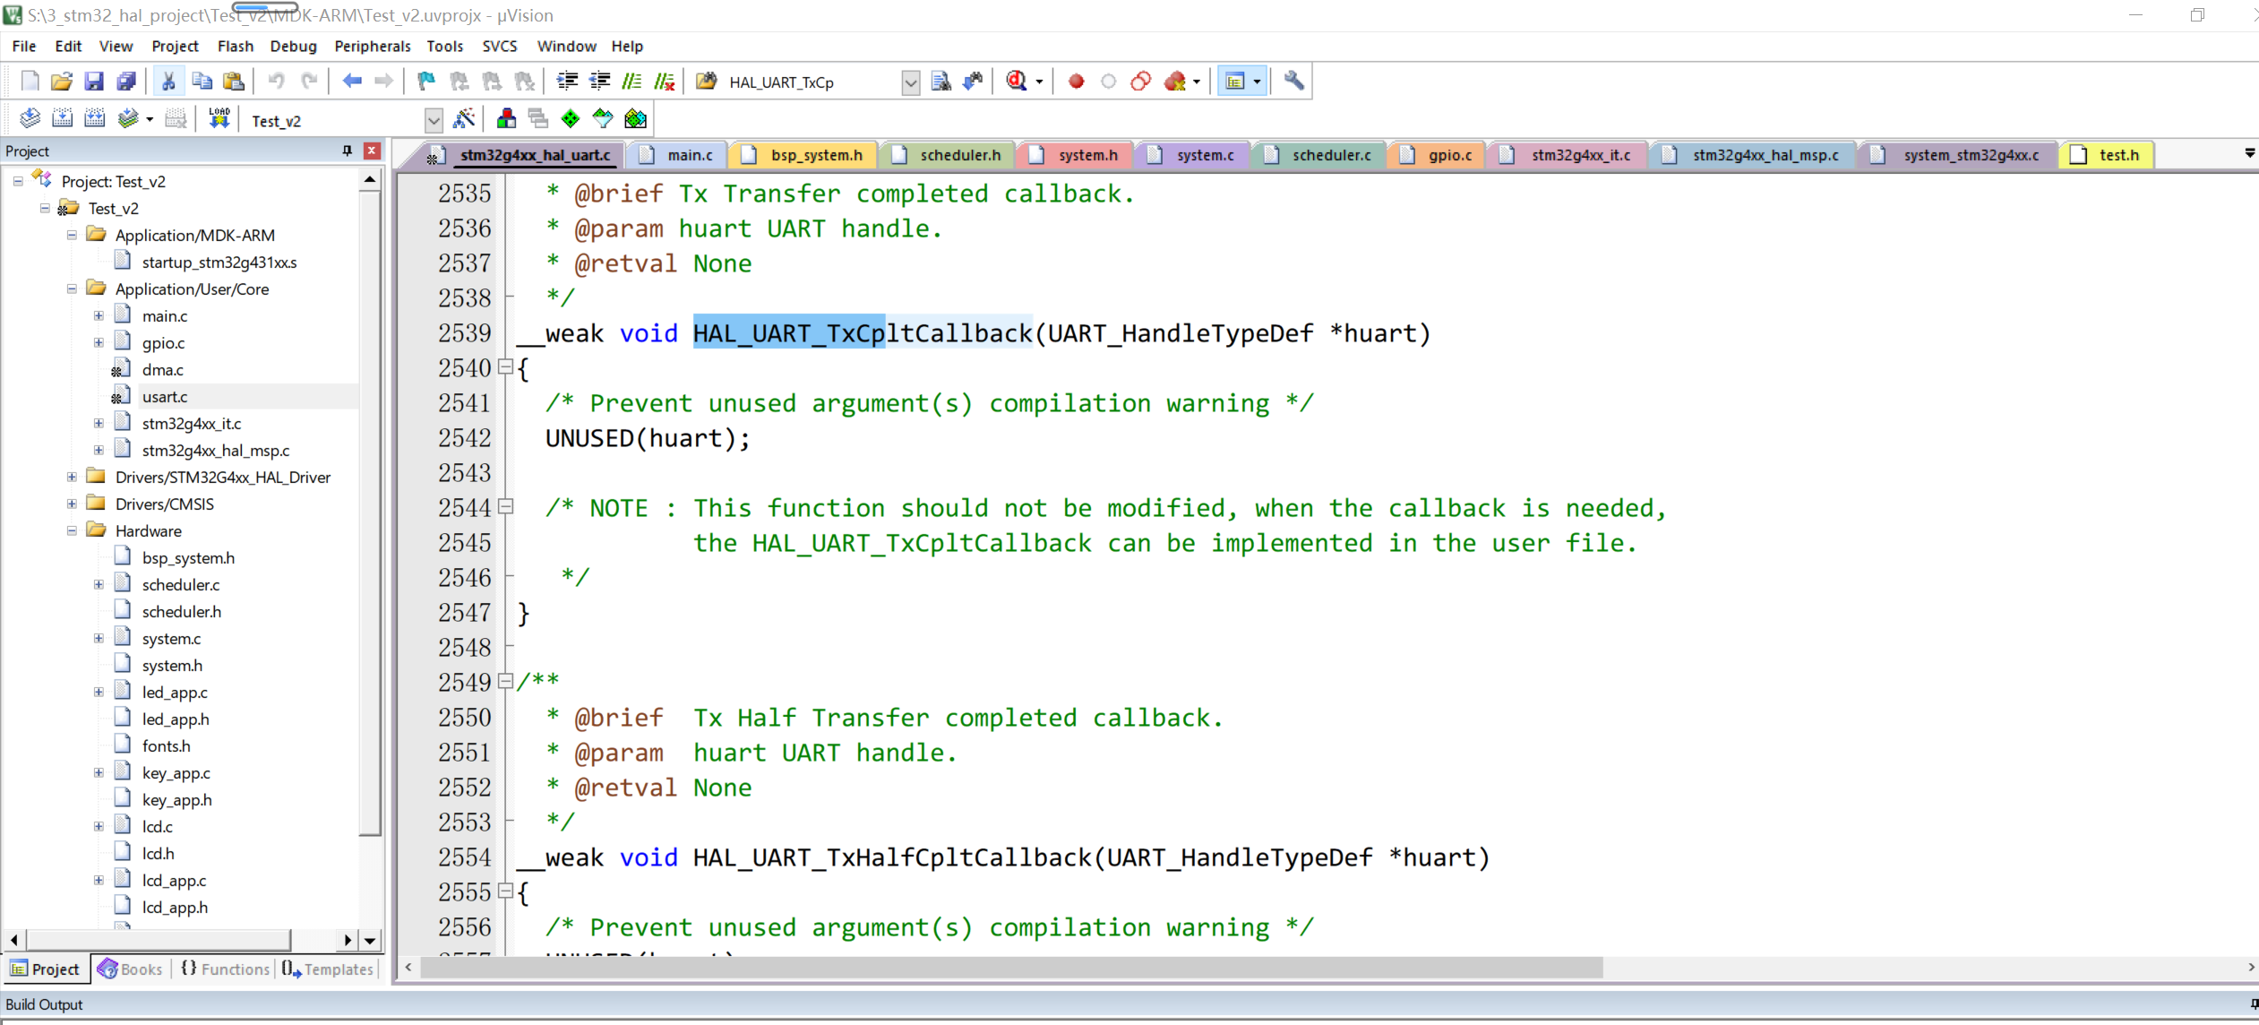Switch to the scheduler.c tab
Screen dimensions: 2259x1025
[x=1330, y=155]
